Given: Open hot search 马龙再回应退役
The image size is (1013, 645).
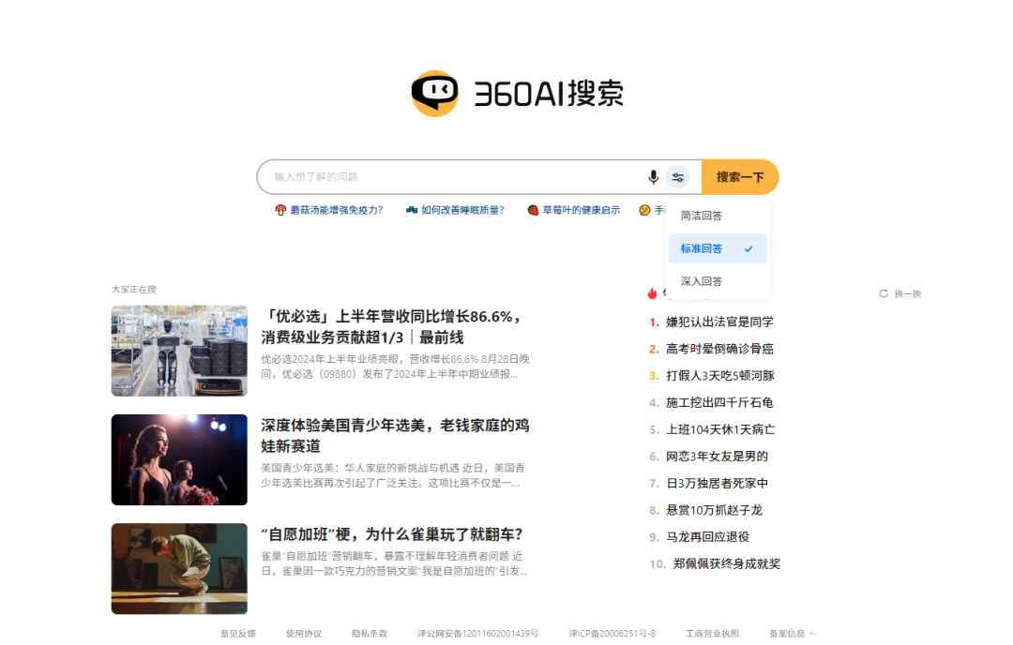Looking at the screenshot, I should tap(708, 537).
